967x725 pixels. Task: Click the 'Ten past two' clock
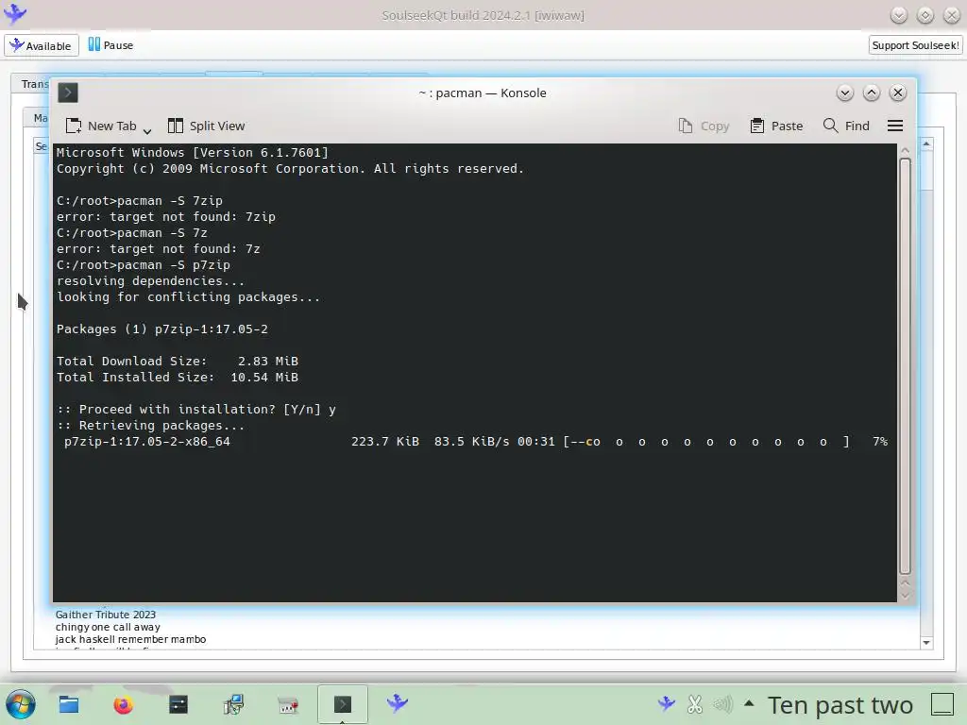click(x=840, y=704)
